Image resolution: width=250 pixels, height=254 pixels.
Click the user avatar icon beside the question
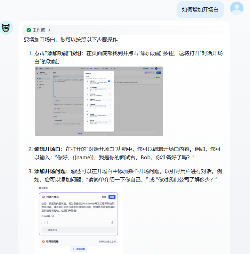click(x=237, y=8)
